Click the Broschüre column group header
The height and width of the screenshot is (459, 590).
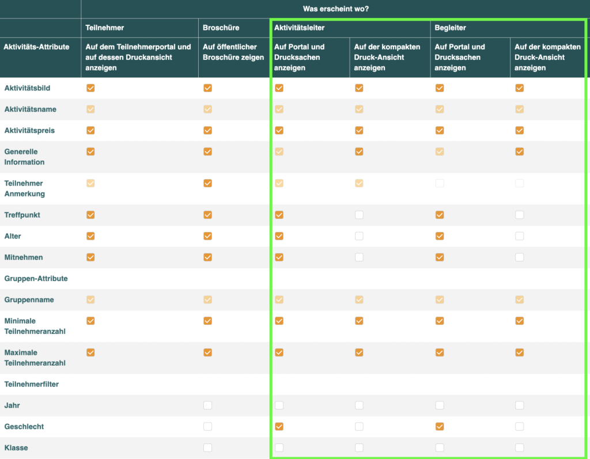click(x=221, y=28)
